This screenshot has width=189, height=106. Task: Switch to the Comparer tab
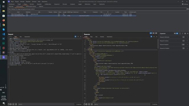point(73,4)
